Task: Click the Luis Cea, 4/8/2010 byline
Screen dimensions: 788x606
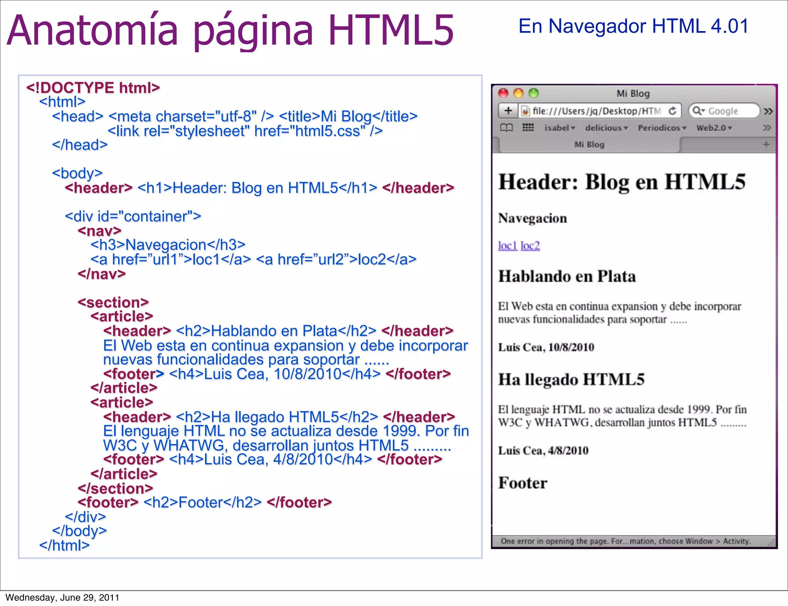Action: pos(543,450)
